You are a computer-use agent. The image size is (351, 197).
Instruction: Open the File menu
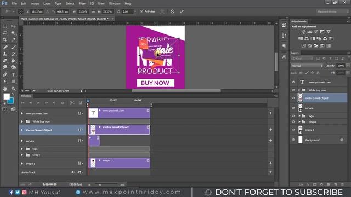[14, 4]
